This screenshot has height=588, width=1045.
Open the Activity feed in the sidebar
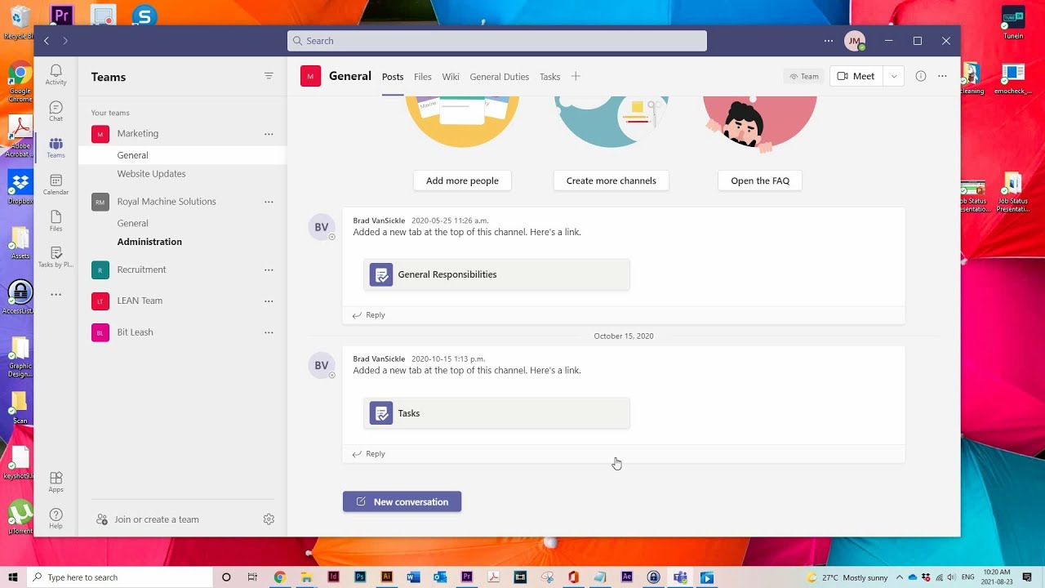coord(56,75)
